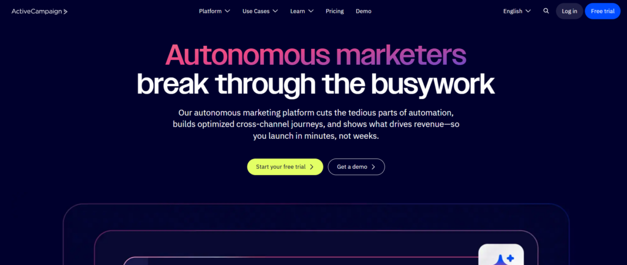Screen dimensions: 627x265
Task: Open the Learn navigation menu
Action: click(298, 11)
